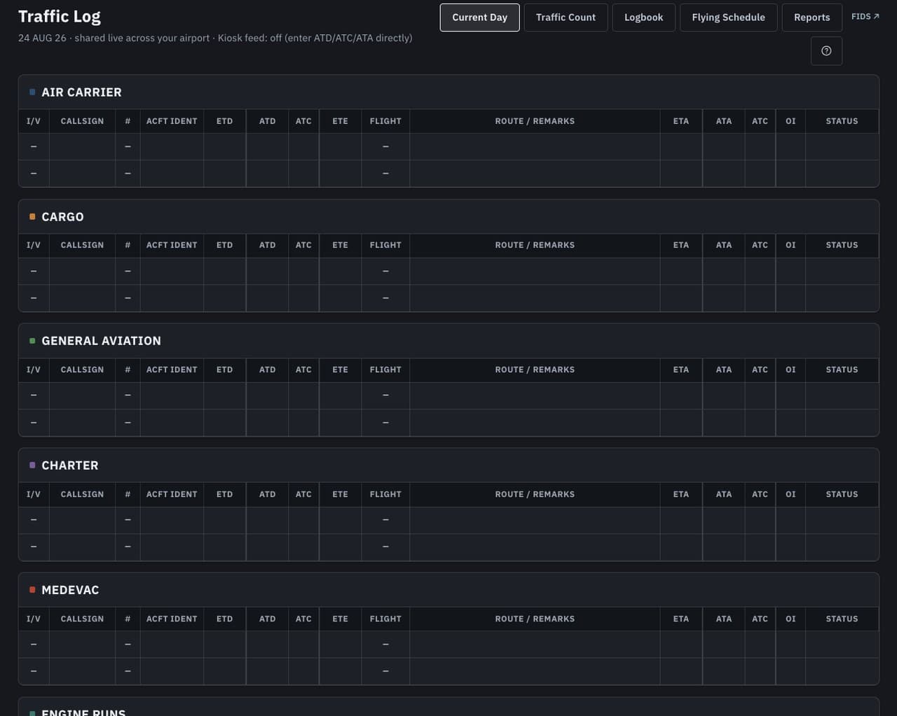
Task: Click the CALLSIGN column header in Air Carrier
Action: (x=82, y=121)
